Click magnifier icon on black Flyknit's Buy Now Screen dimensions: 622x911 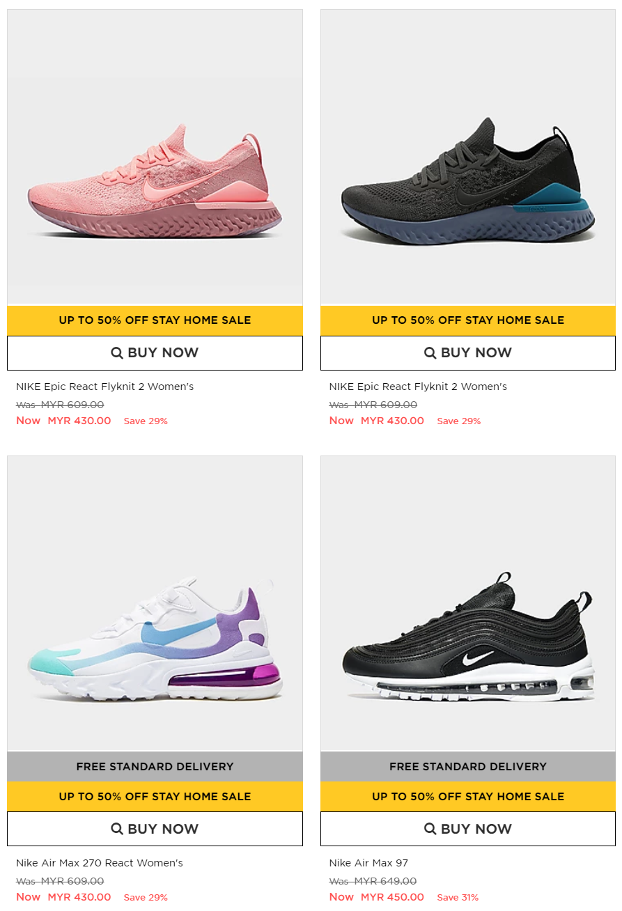click(430, 353)
